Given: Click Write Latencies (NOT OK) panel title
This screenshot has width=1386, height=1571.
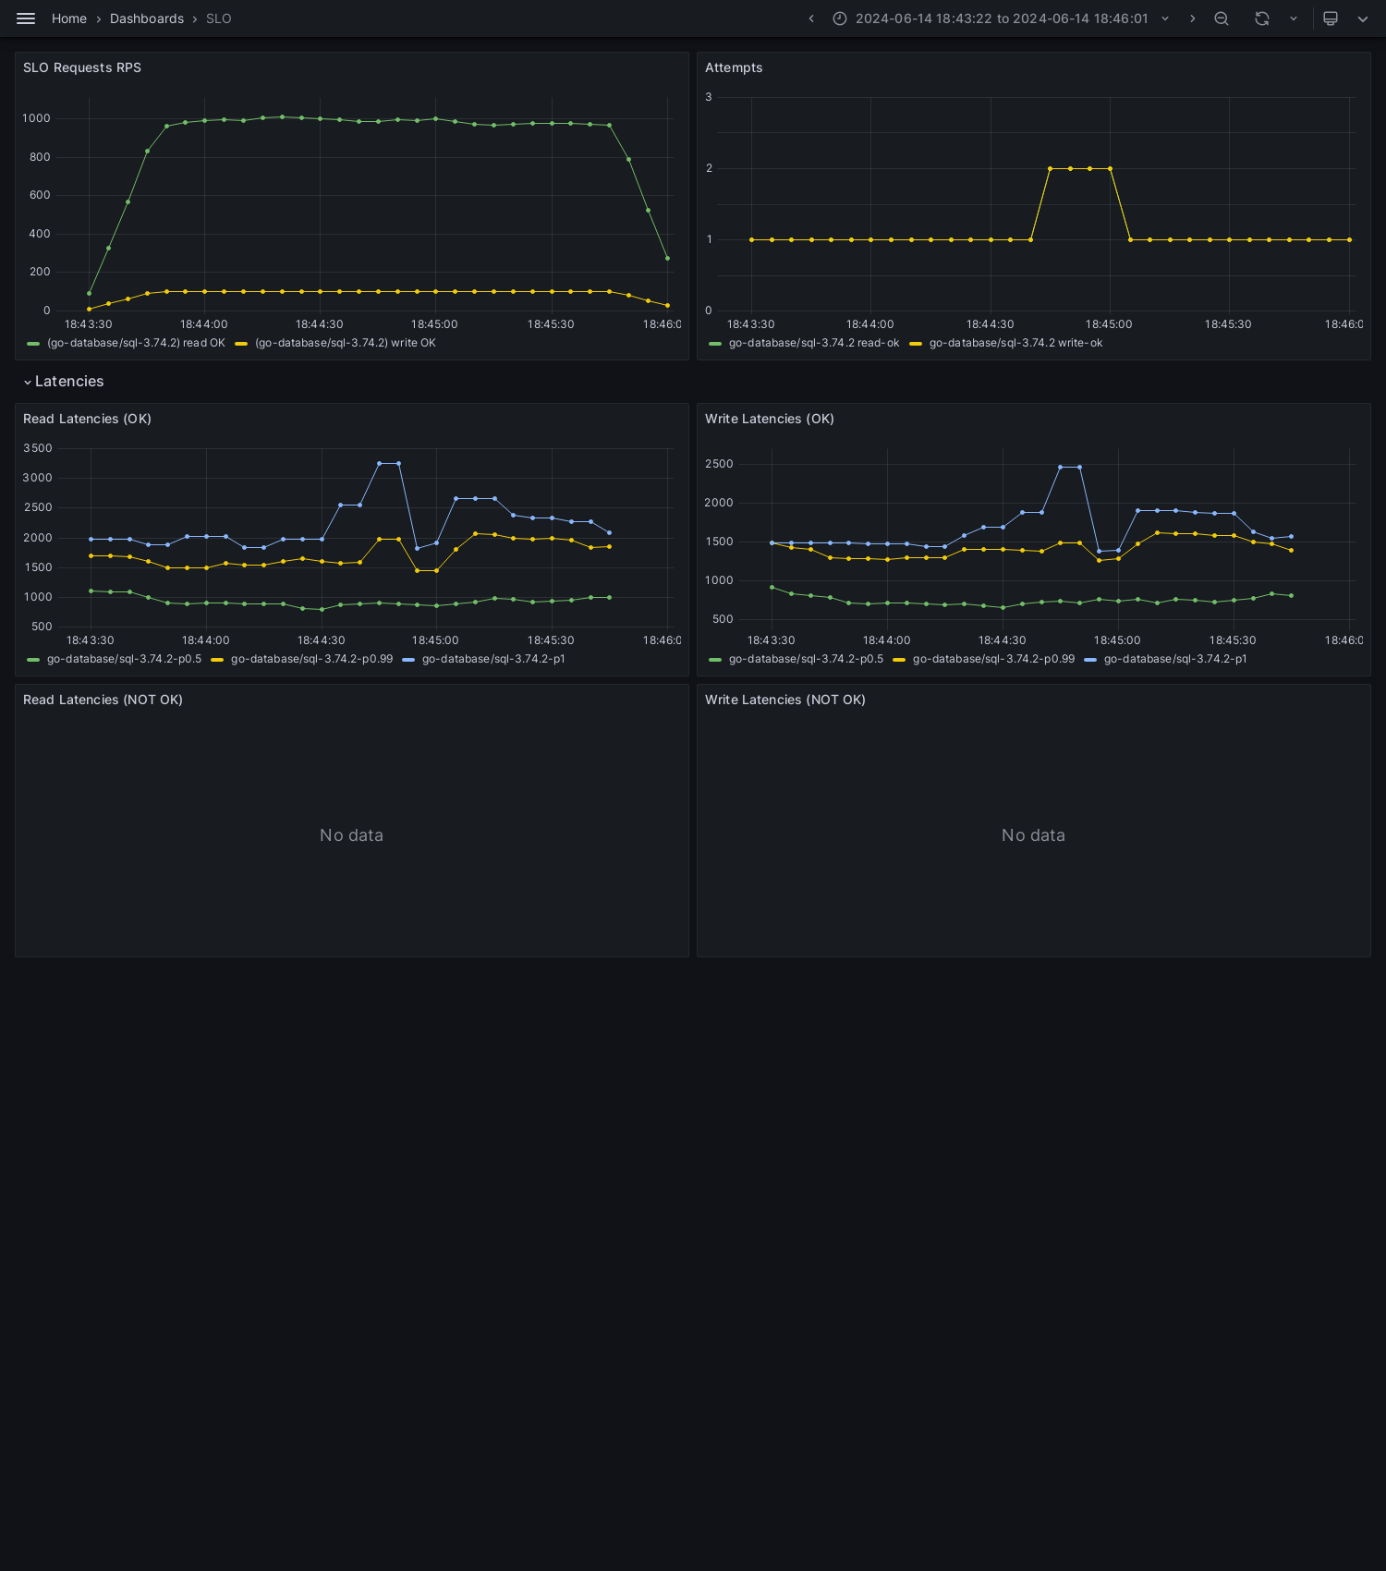Looking at the screenshot, I should (785, 700).
